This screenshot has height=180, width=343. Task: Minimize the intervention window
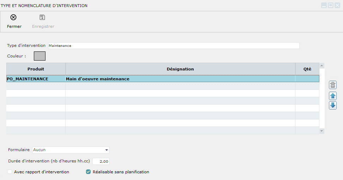tap(324, 5)
